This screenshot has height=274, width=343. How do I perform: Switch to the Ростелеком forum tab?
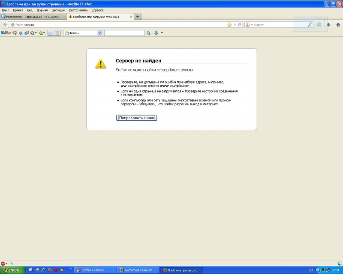(33, 17)
